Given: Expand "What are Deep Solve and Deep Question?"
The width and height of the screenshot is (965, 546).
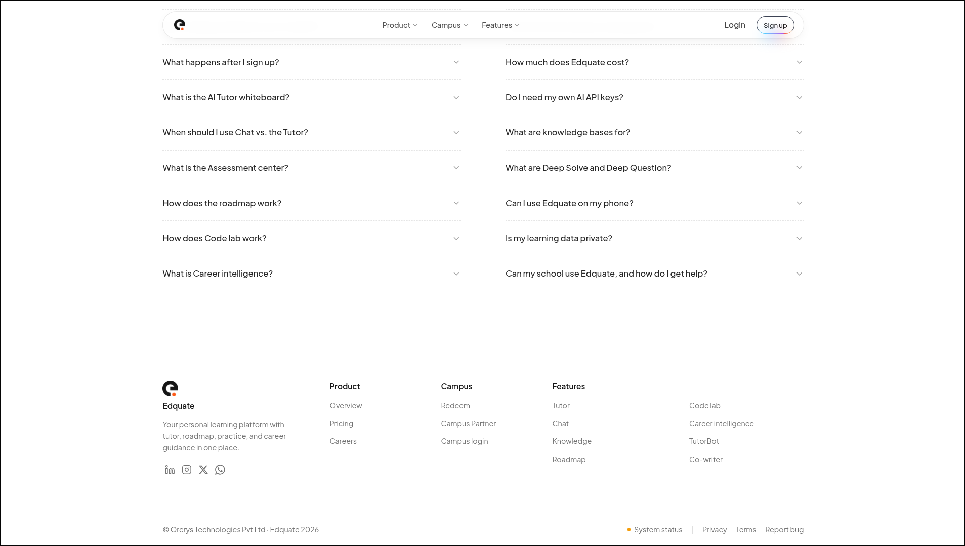Looking at the screenshot, I should tap(655, 168).
